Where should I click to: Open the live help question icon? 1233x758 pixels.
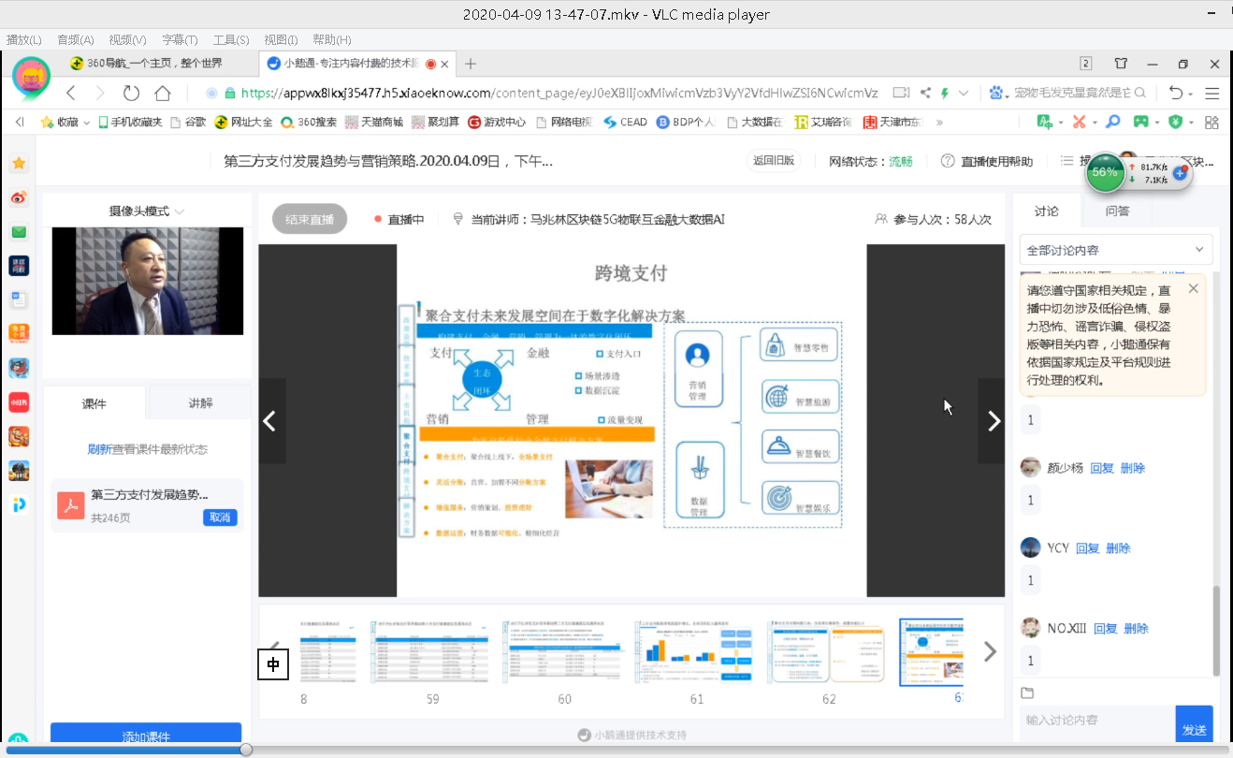pos(948,161)
